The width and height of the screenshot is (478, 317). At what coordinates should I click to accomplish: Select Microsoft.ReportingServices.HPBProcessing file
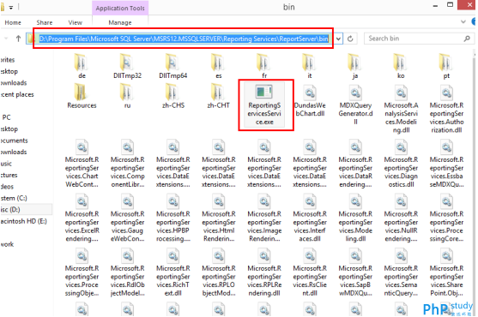pos(172,218)
